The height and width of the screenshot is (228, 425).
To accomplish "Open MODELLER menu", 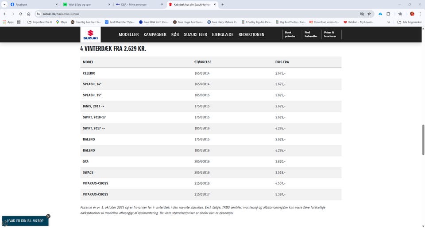I will click(128, 34).
